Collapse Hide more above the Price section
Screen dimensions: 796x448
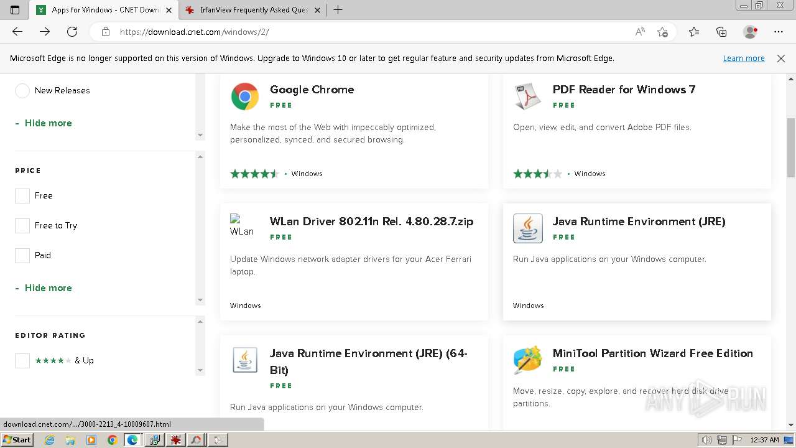tap(44, 123)
